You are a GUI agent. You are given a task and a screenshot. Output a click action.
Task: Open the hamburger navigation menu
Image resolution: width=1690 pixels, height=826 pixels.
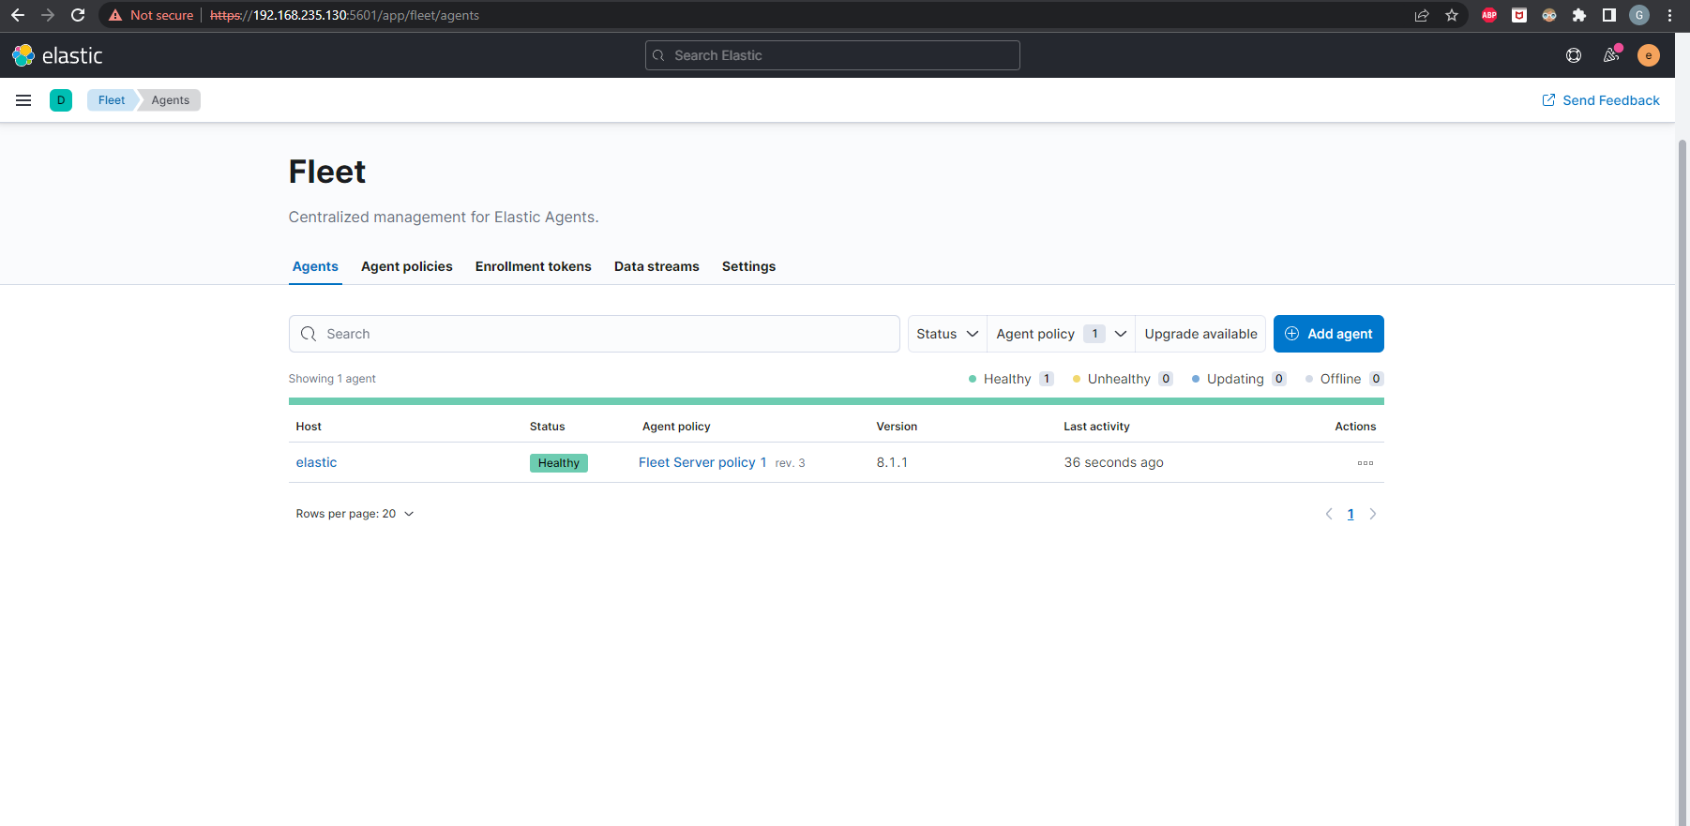click(23, 100)
